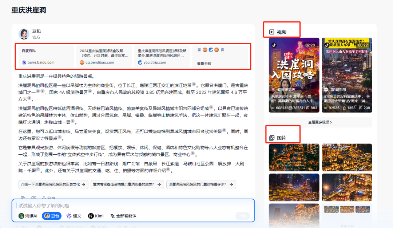
Task: Open the second image in top row
Action: pyautogui.click(x=347, y=157)
